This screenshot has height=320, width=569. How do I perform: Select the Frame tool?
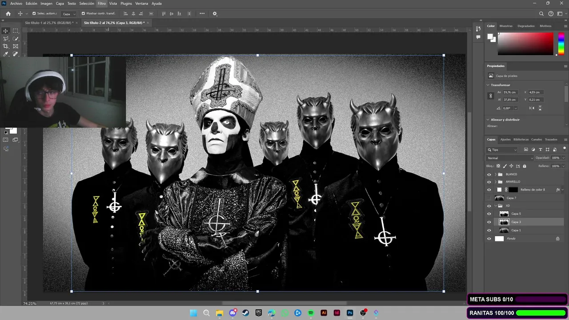pos(16,46)
